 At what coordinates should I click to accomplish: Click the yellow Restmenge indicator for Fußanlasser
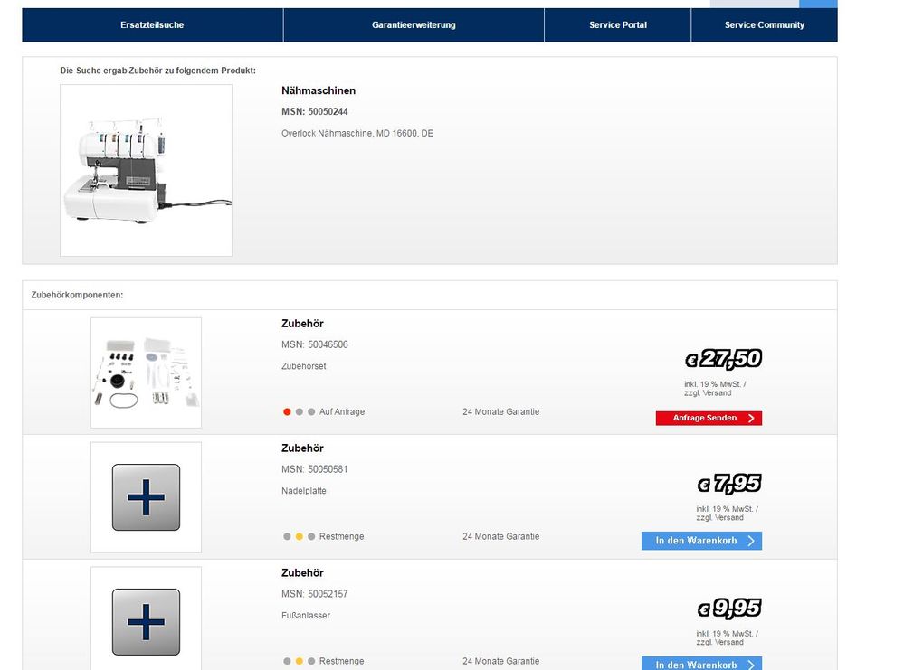(300, 661)
